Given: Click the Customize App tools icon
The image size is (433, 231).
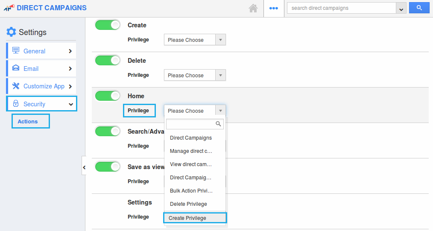Looking at the screenshot, I should [x=16, y=86].
